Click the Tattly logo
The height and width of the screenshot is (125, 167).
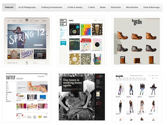[11, 77]
